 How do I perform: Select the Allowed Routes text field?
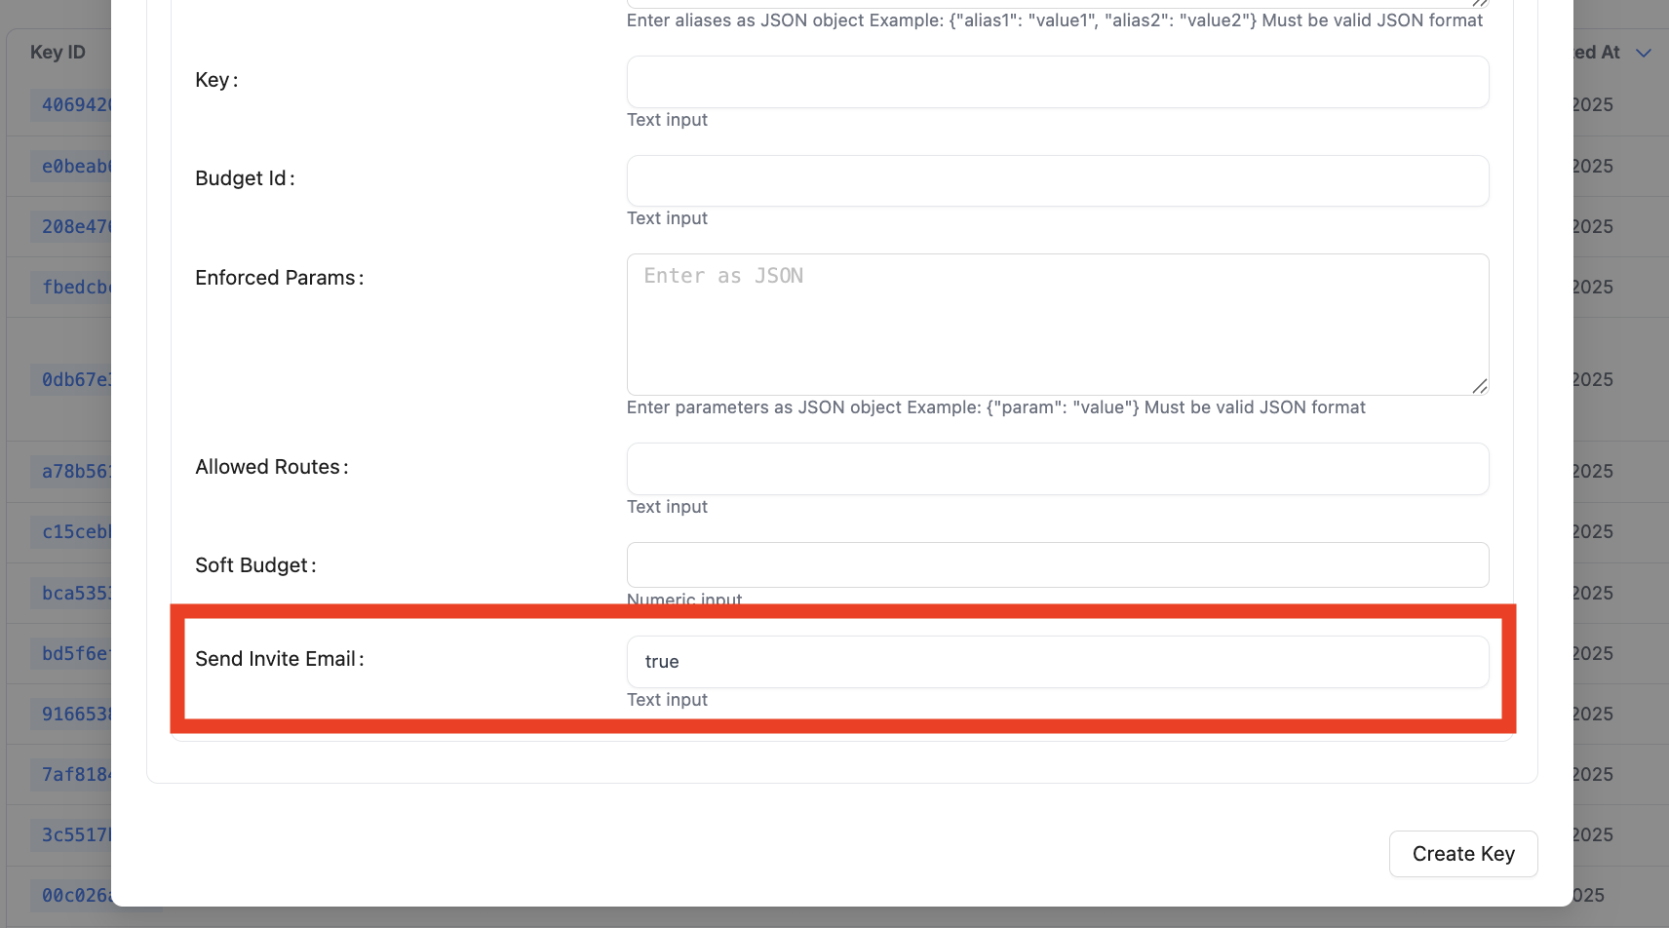click(1057, 469)
